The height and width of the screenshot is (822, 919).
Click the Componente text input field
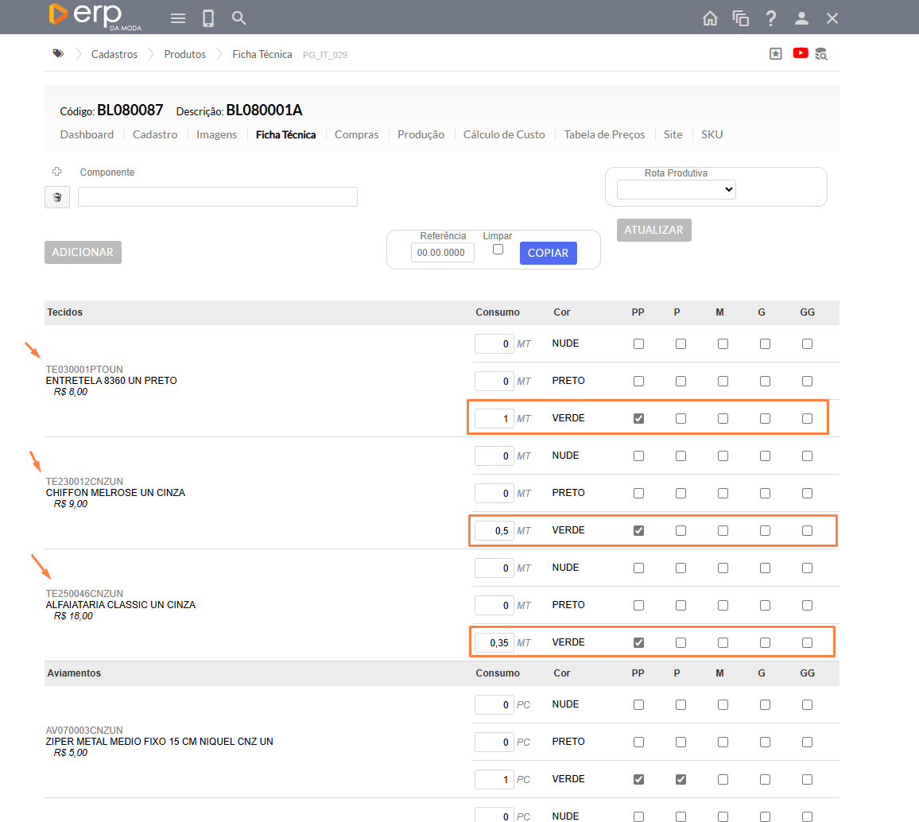click(218, 197)
